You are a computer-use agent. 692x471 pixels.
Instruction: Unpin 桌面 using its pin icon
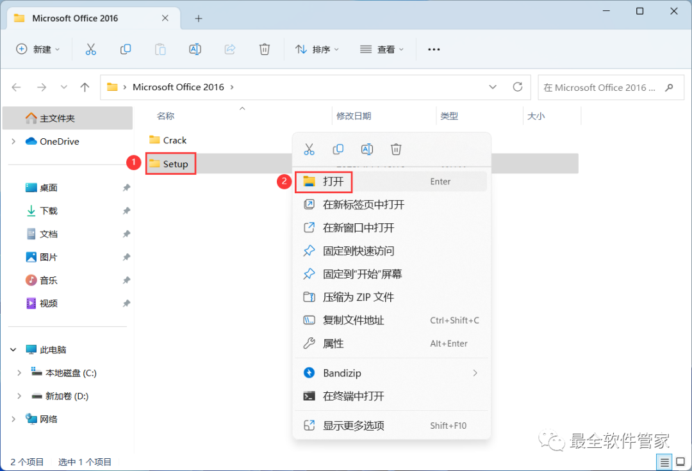pos(126,188)
